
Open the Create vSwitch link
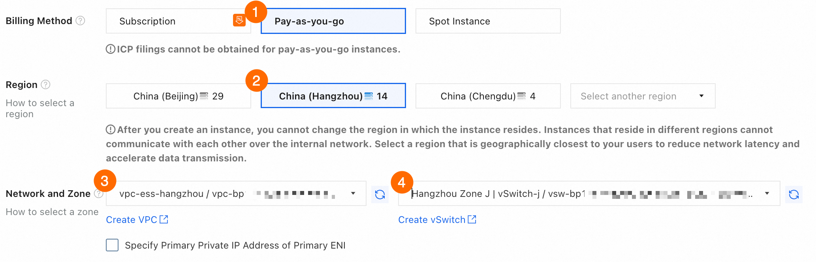[x=437, y=220]
